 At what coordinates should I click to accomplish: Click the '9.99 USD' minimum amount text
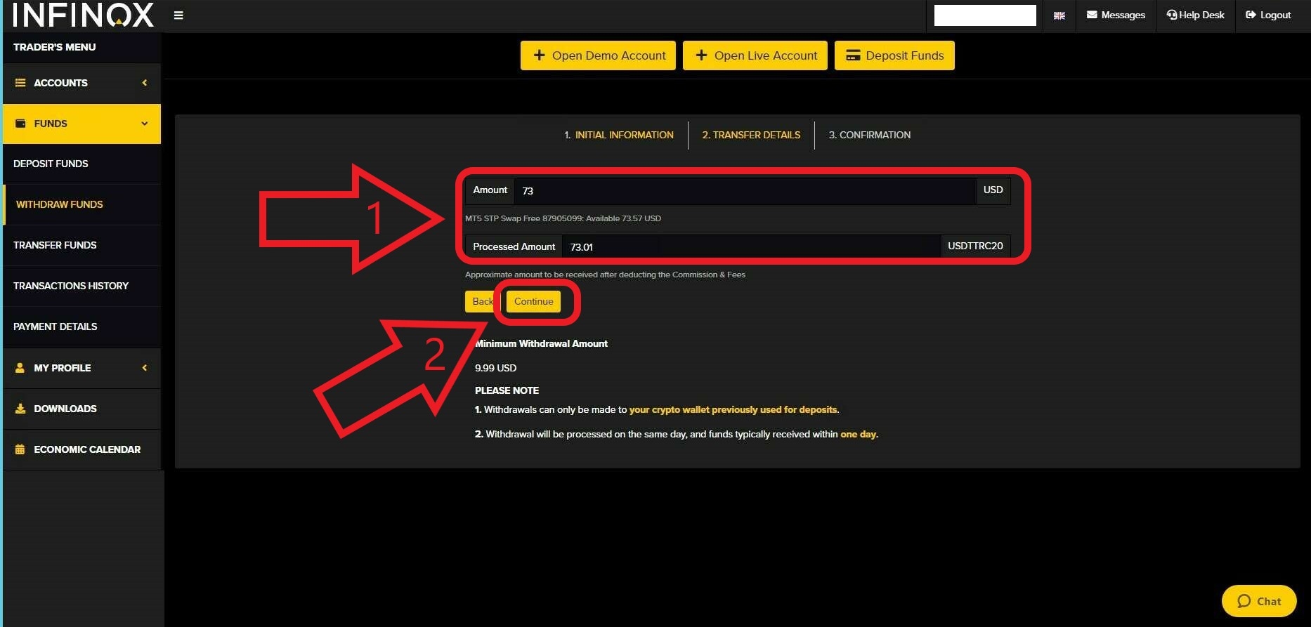click(x=495, y=368)
